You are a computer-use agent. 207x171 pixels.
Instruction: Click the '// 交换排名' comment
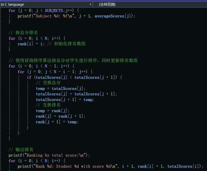pyautogui.click(x=48, y=105)
